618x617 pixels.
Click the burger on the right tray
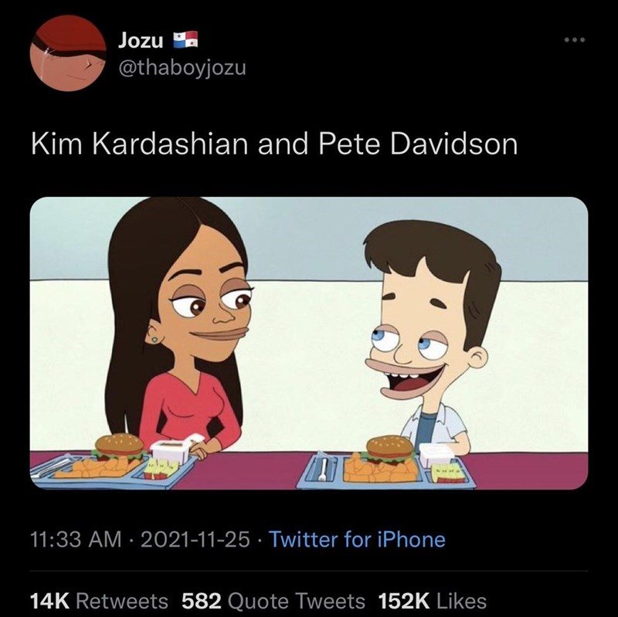click(390, 449)
